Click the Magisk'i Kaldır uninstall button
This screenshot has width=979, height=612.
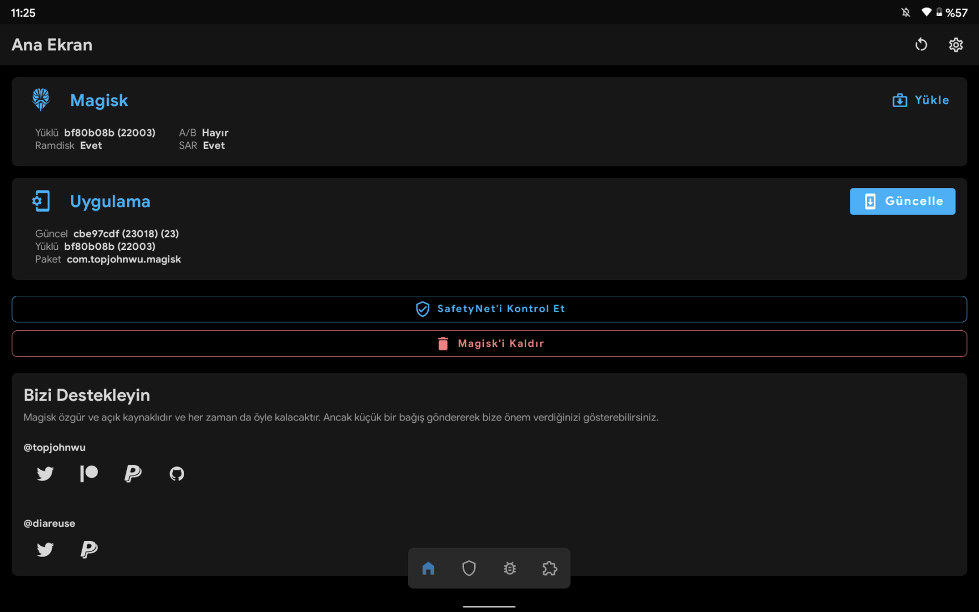[489, 343]
